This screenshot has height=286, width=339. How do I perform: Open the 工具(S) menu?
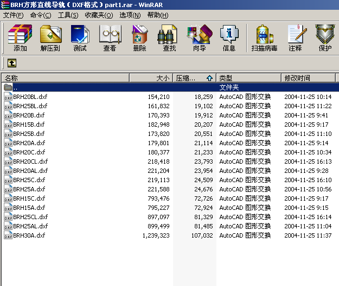pos(68,15)
